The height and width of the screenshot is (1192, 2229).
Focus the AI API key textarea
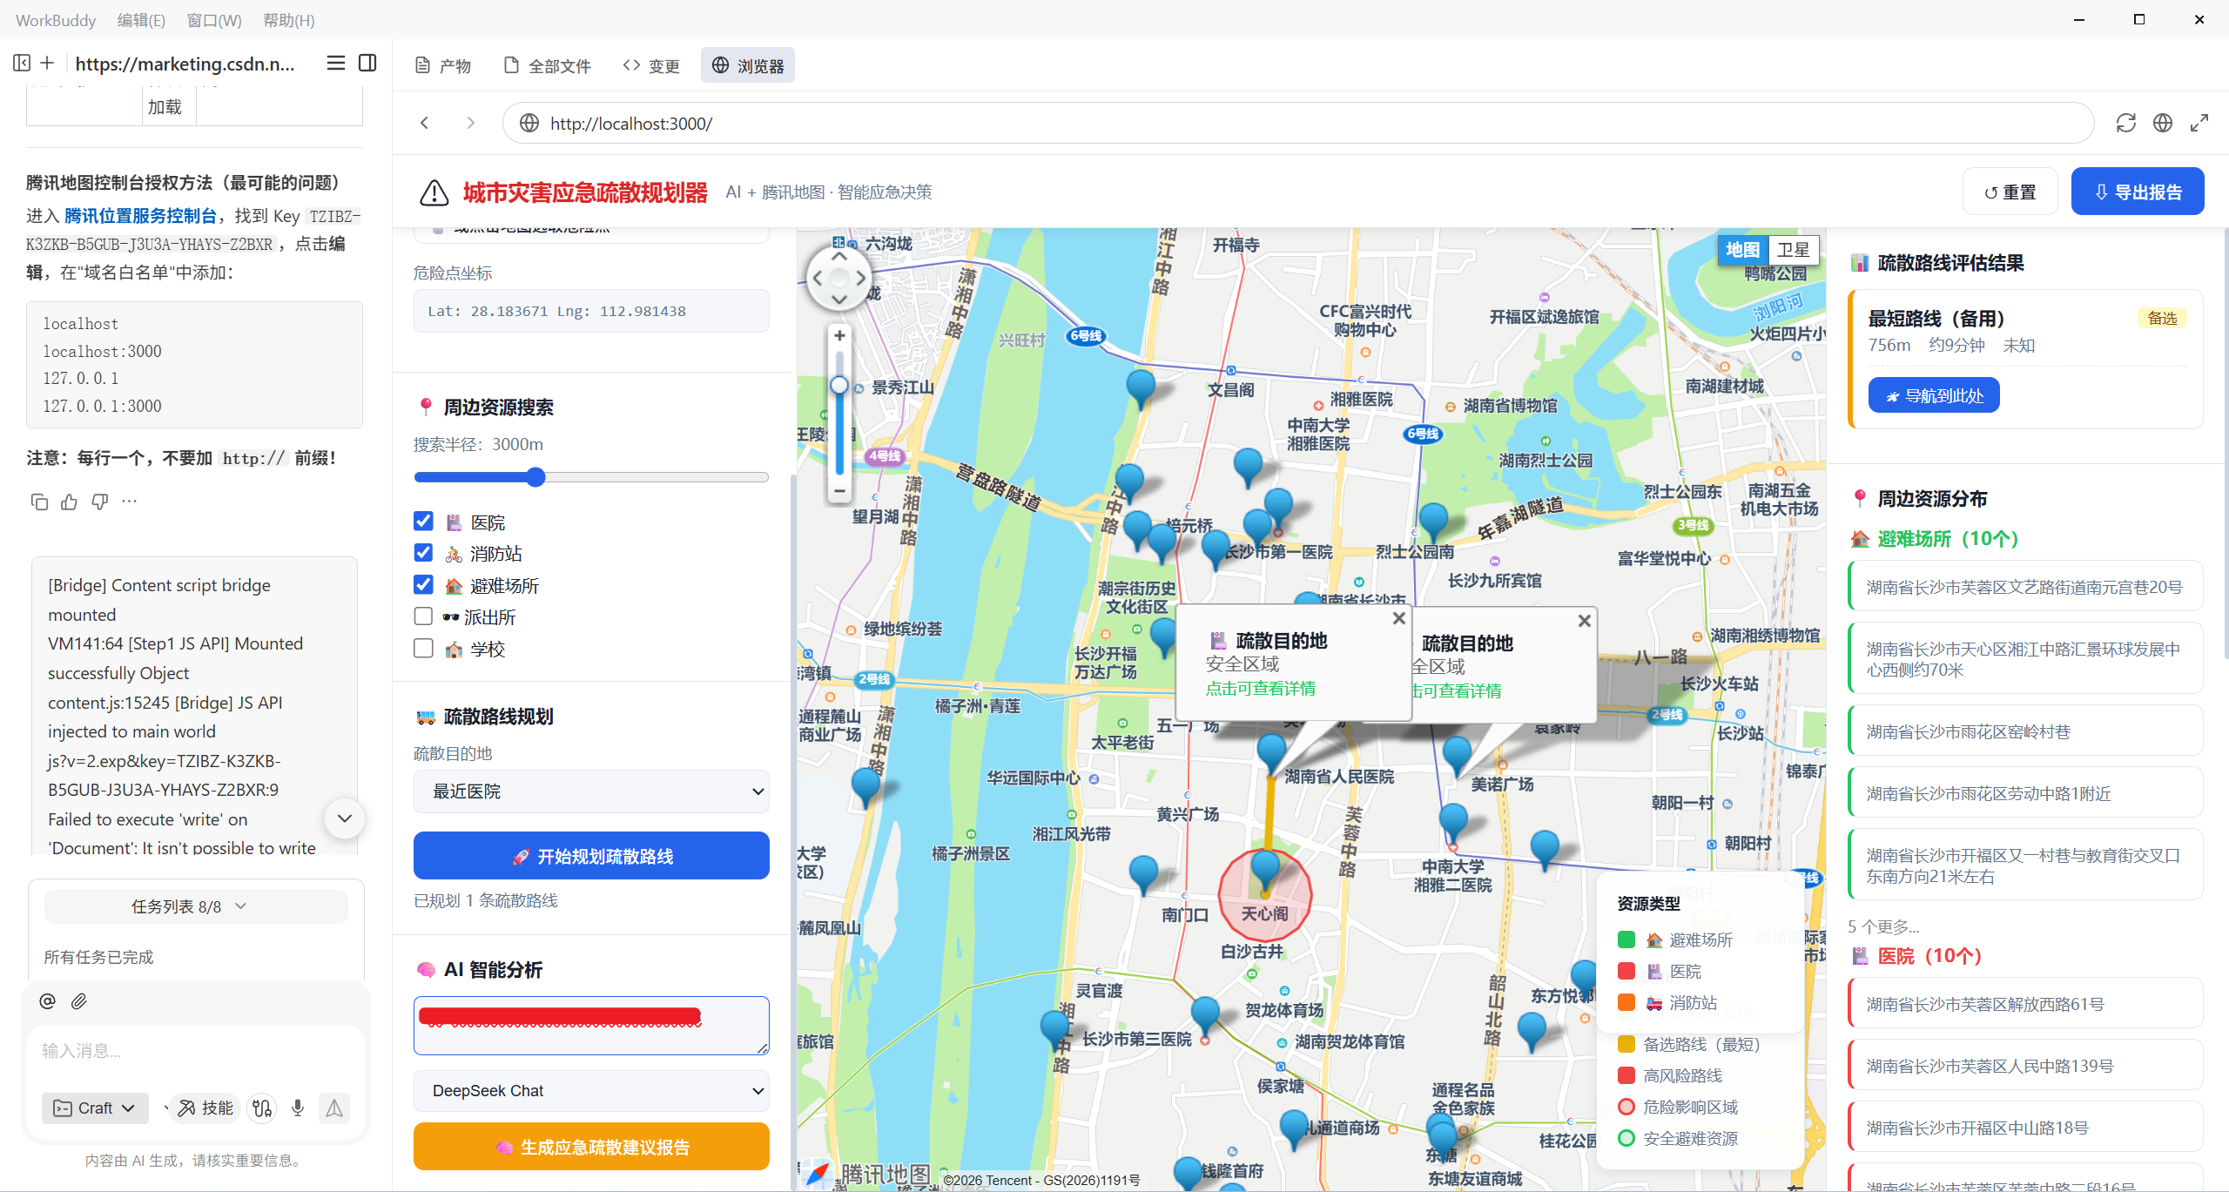click(x=591, y=1025)
